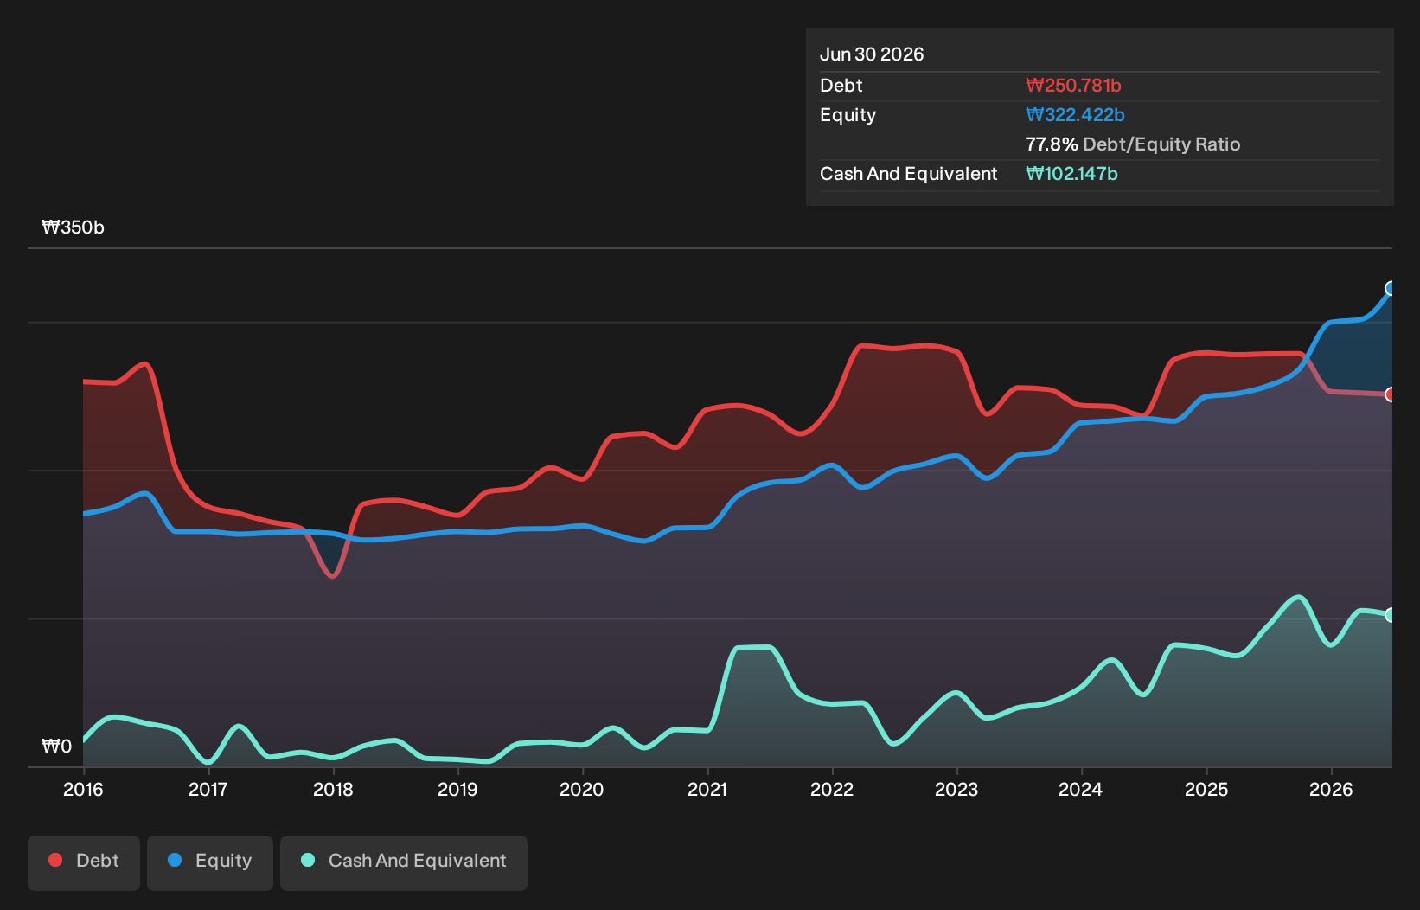Viewport: 1420px width, 910px height.
Task: Click the 77.8% Debt/Equity Ratio text
Action: [x=1133, y=144]
